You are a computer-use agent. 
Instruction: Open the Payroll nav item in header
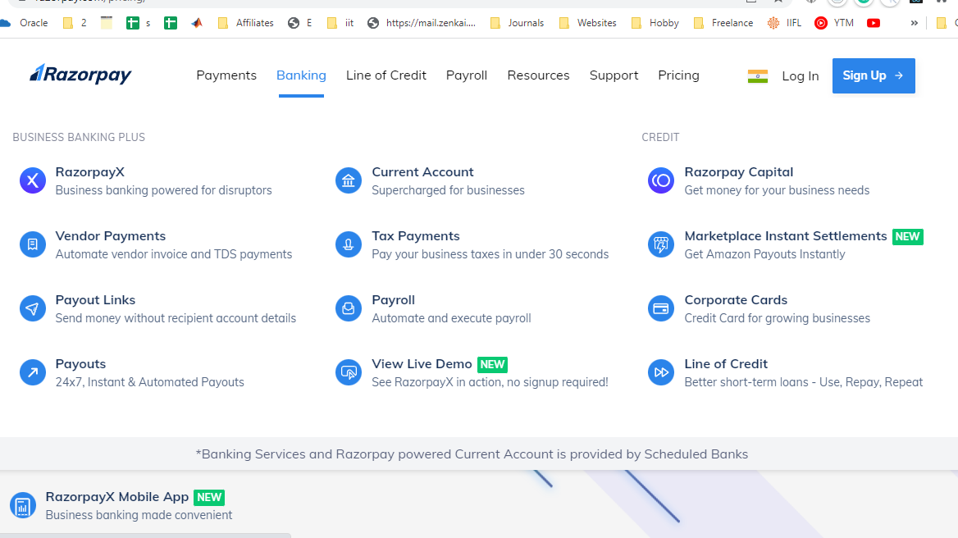467,75
